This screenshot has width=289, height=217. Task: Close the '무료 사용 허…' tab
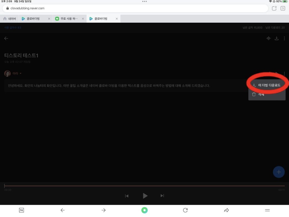pos(83,19)
